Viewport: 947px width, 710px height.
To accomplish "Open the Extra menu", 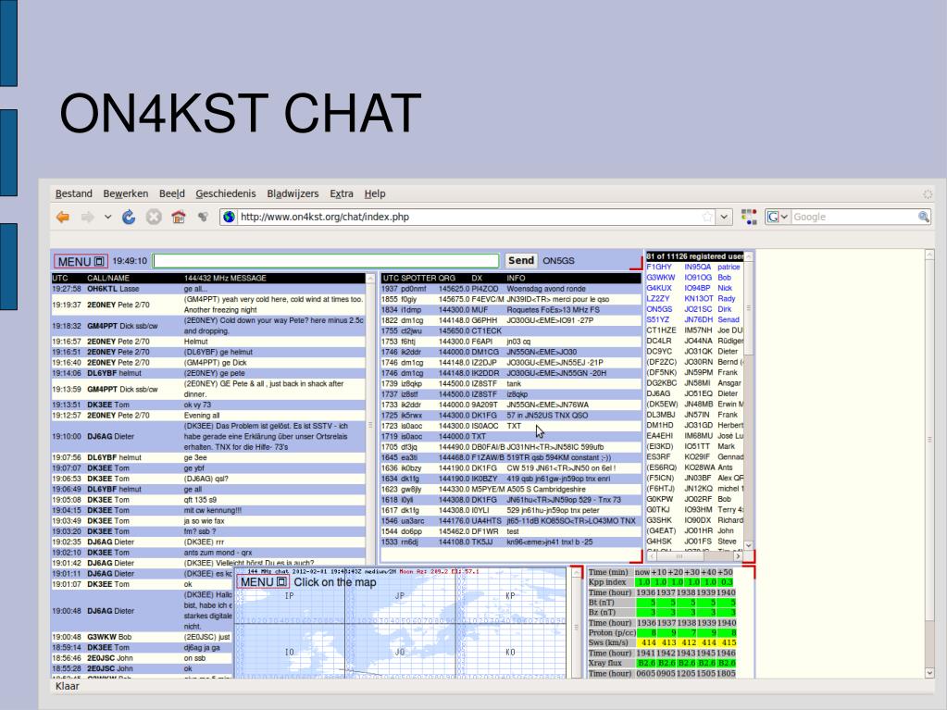I will tap(342, 193).
